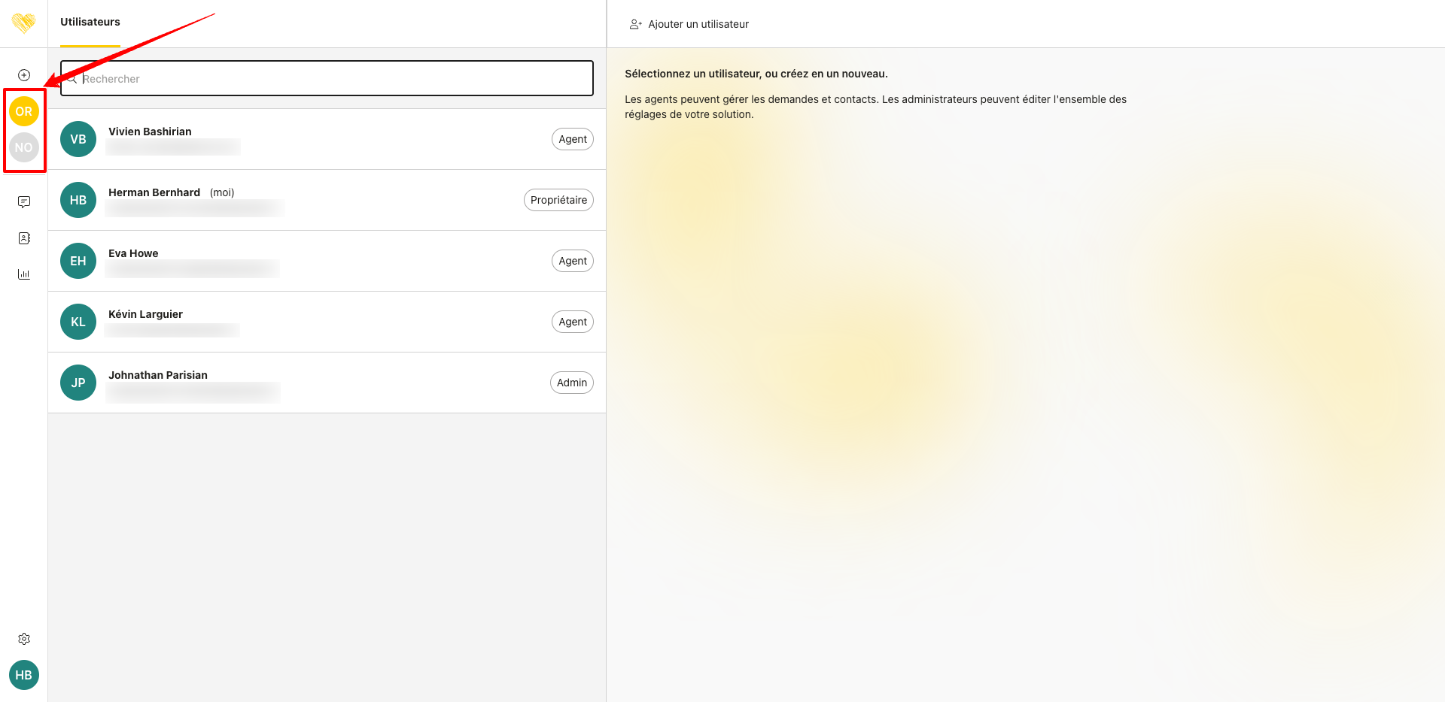Click the HB profile avatar at bottom

24,675
